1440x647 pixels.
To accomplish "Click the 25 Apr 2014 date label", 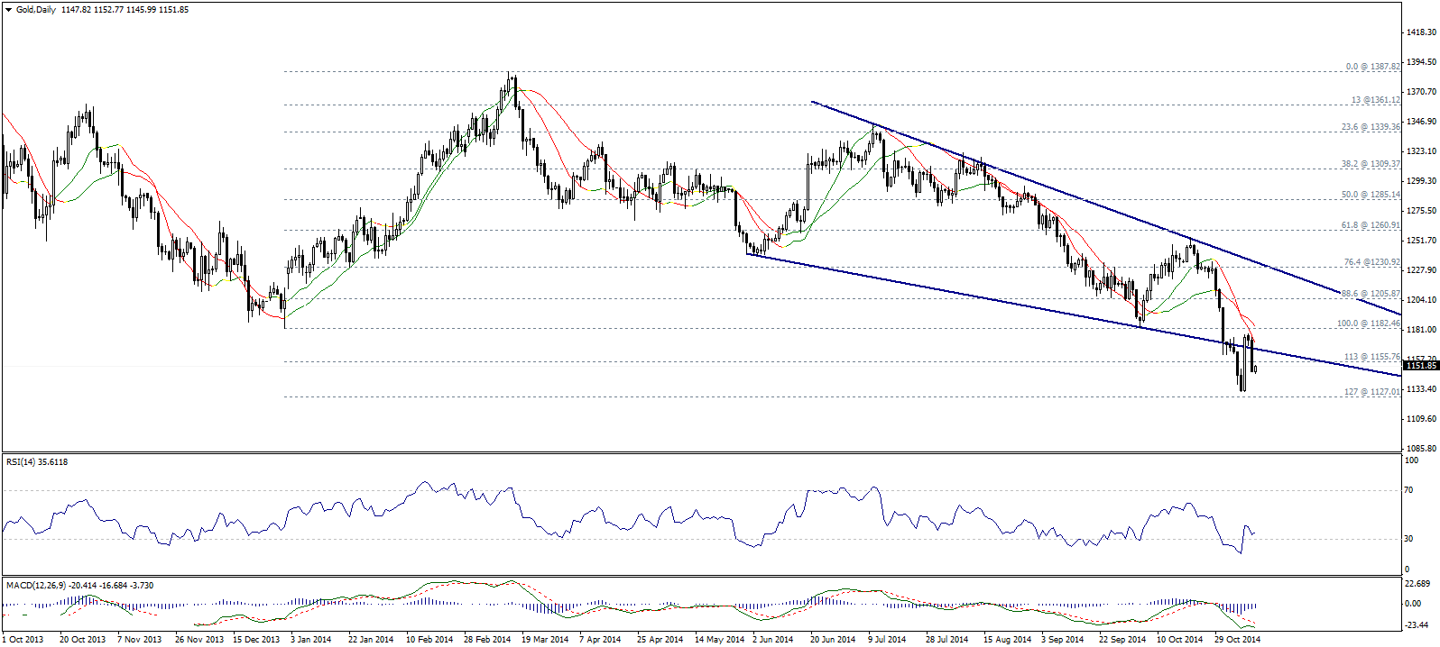I will [660, 640].
